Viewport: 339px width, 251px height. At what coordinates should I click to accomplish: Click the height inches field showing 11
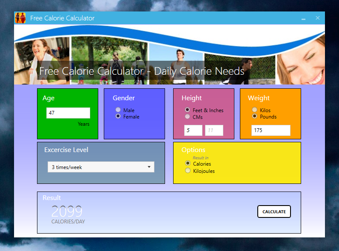tap(214, 130)
